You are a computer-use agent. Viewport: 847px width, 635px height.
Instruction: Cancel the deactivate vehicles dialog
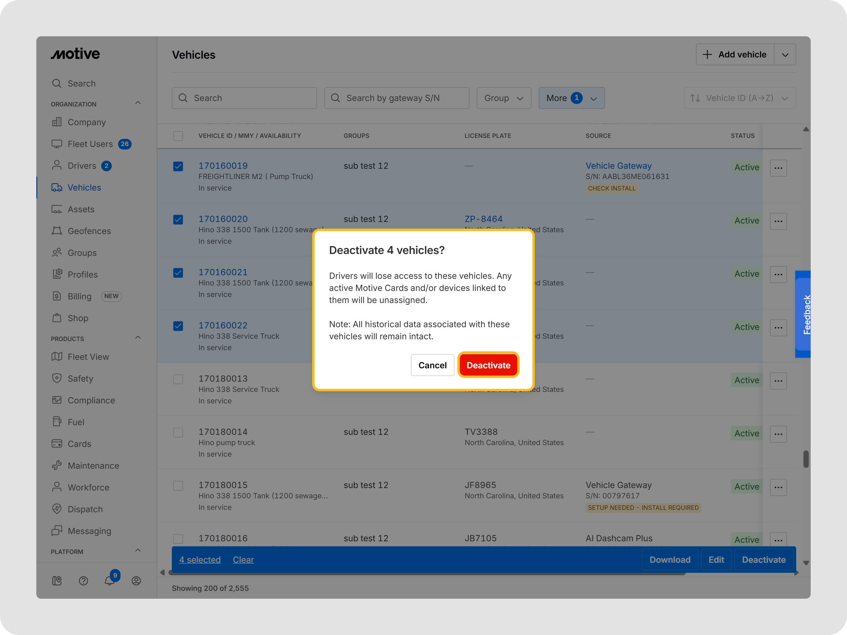tap(432, 365)
